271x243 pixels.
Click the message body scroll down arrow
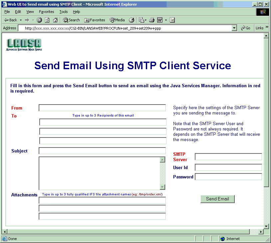(x=162, y=187)
